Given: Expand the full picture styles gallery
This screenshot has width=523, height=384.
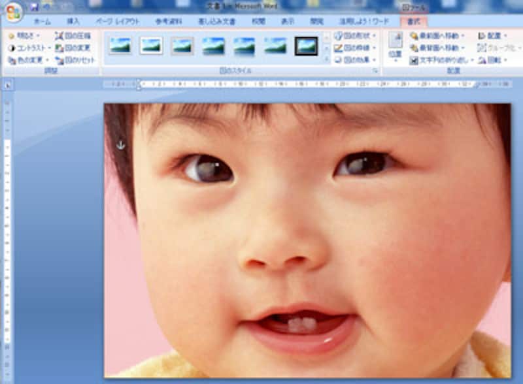Looking at the screenshot, I should (327, 59).
